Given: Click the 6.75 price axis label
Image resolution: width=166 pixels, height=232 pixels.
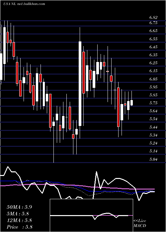Looking at the screenshot, I should coord(153,23).
